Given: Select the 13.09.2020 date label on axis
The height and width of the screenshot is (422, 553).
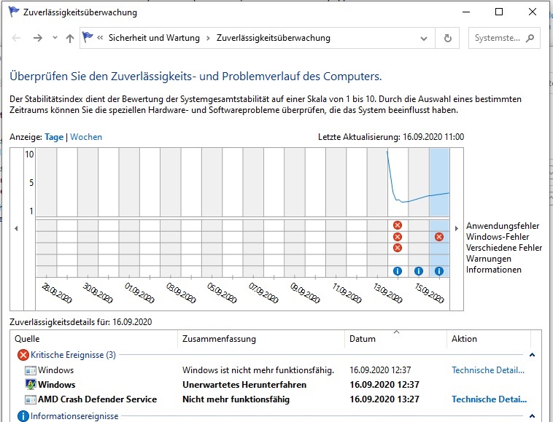Looking at the screenshot, I should click(x=387, y=293).
